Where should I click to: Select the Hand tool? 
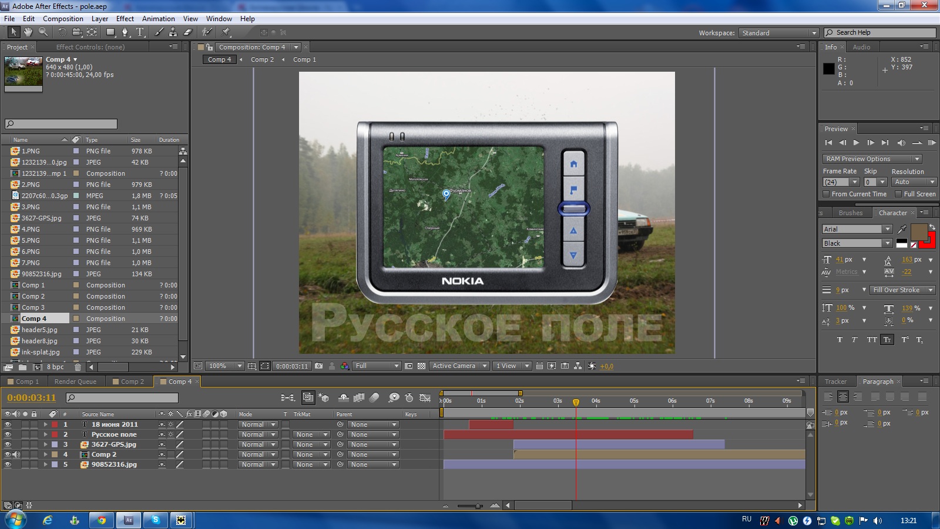point(28,32)
